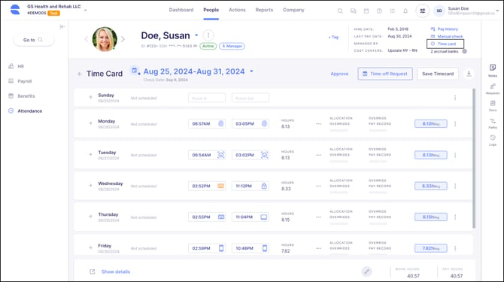Select the People tab

point(211,10)
